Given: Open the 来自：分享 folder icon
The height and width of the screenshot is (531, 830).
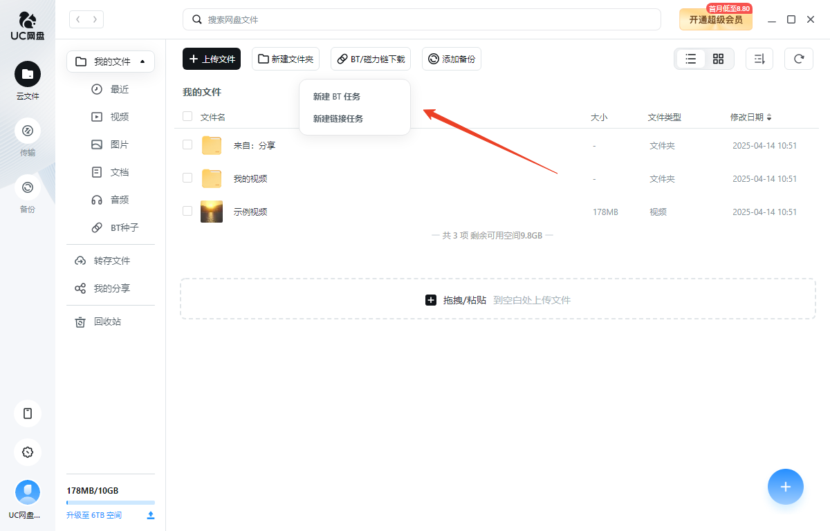Looking at the screenshot, I should 212,145.
